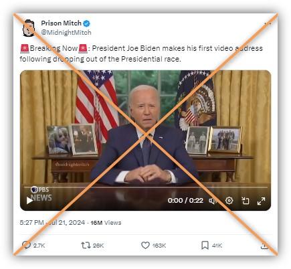Repost the tweet with 26K reposts

pyautogui.click(x=86, y=246)
